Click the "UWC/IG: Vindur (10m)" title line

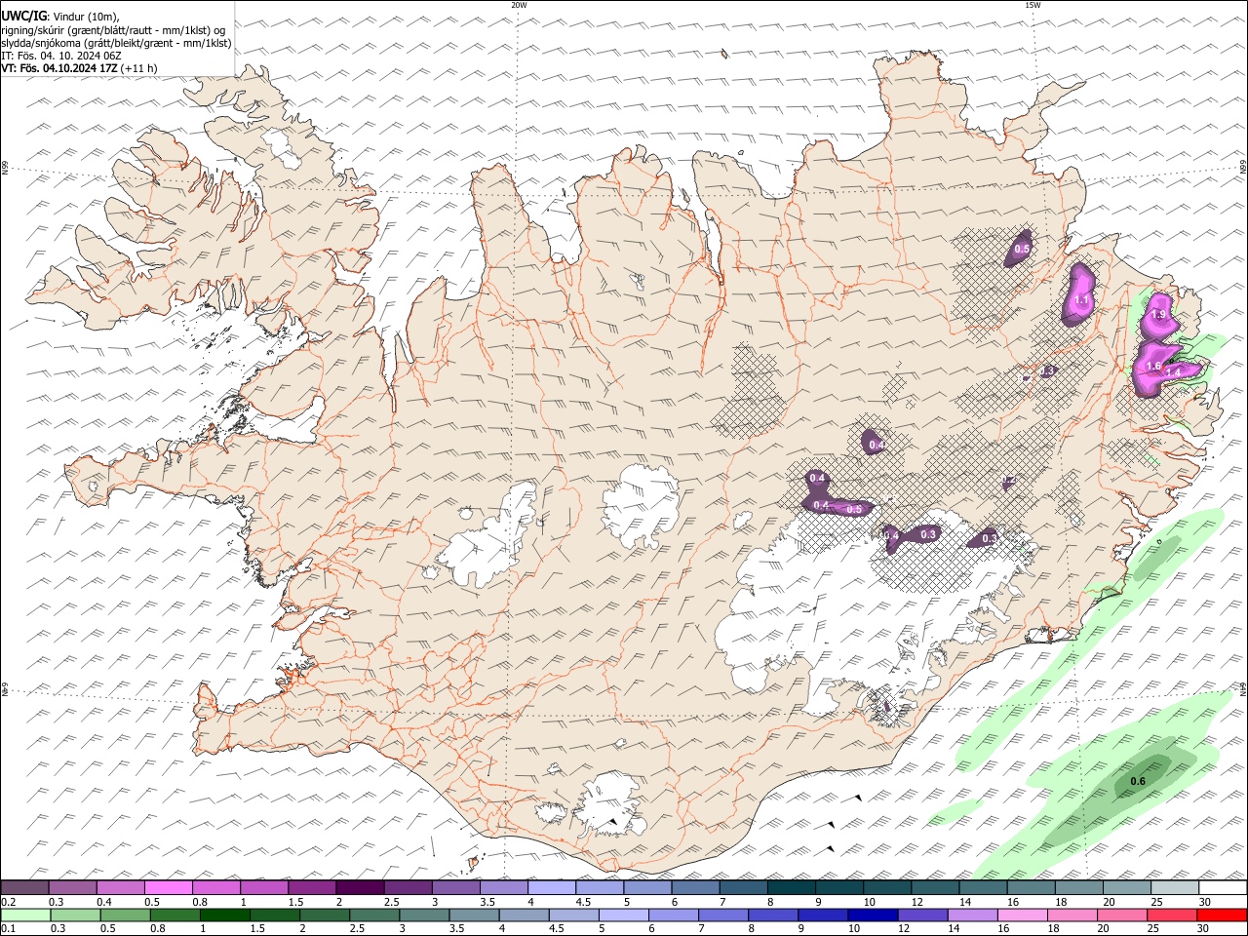(x=60, y=17)
